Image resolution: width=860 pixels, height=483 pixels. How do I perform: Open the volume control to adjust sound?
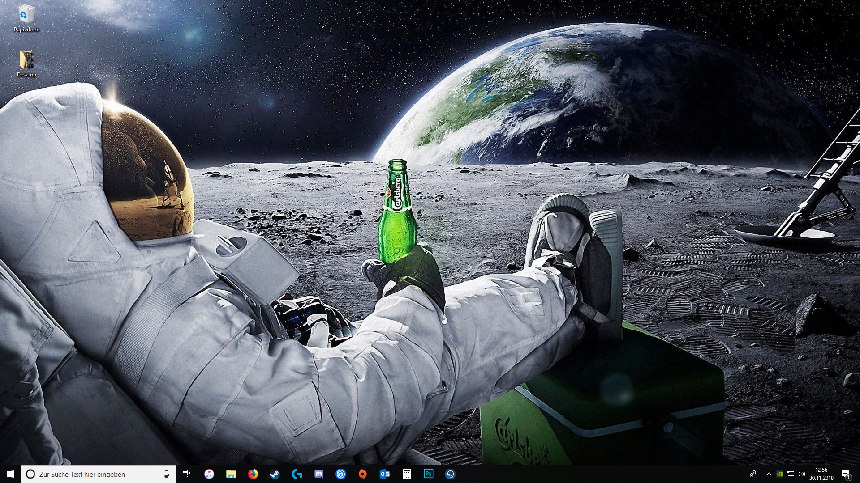coord(801,474)
